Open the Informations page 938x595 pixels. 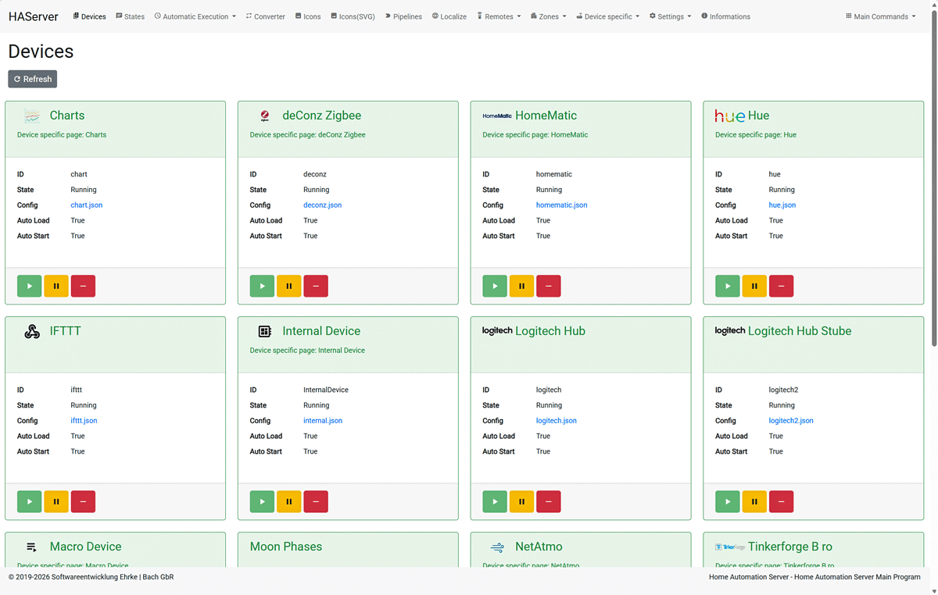(725, 16)
